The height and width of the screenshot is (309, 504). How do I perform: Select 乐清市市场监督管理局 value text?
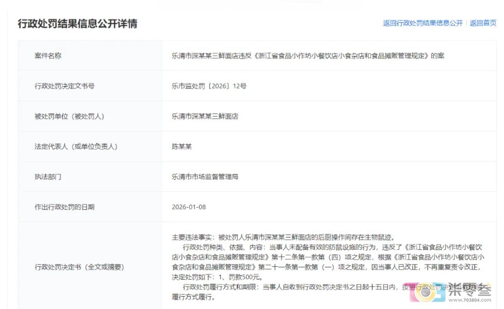point(205,177)
